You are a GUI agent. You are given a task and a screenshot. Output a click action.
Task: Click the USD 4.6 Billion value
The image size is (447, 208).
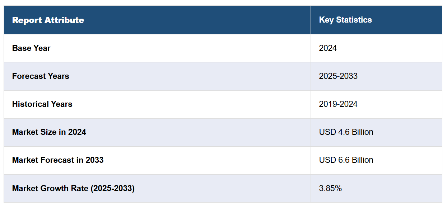pos(346,132)
